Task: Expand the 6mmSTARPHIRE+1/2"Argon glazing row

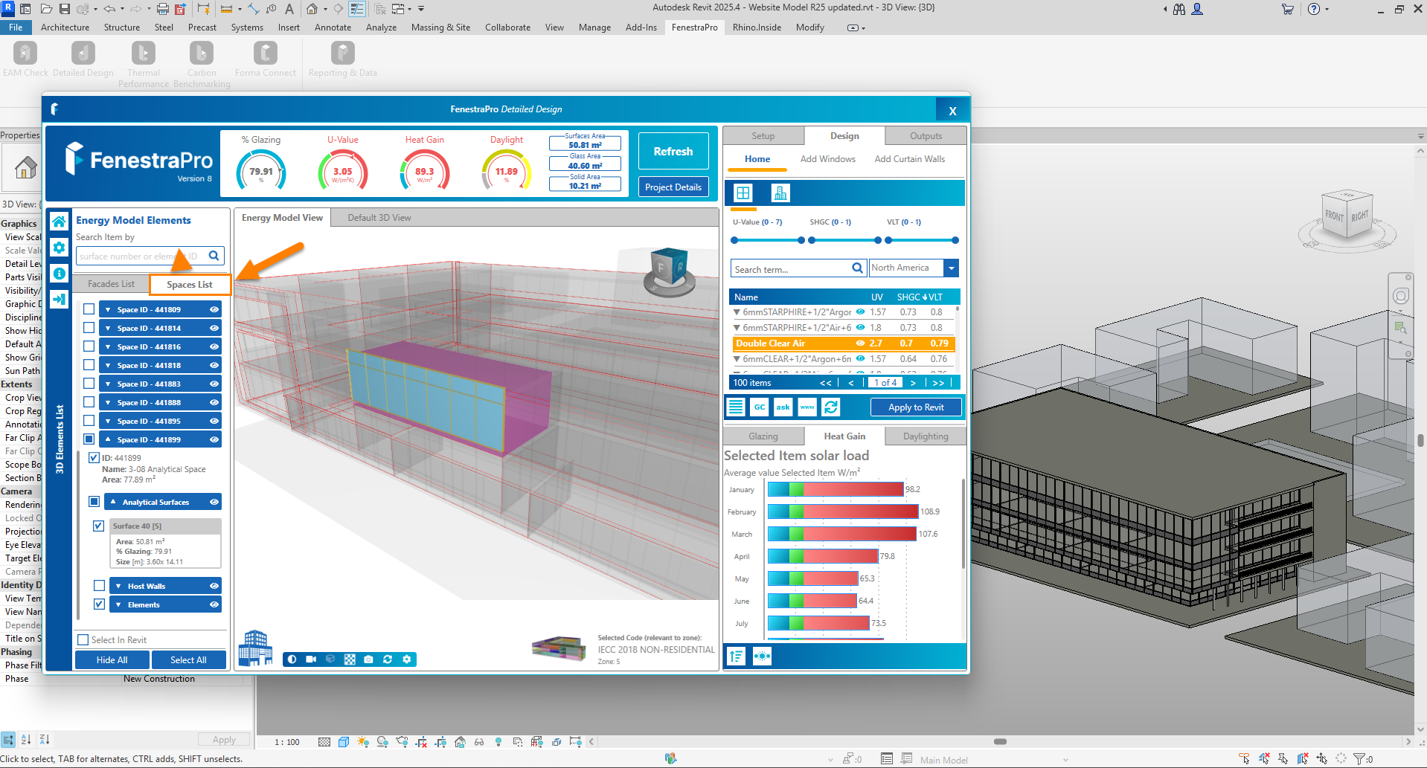Action: (737, 312)
